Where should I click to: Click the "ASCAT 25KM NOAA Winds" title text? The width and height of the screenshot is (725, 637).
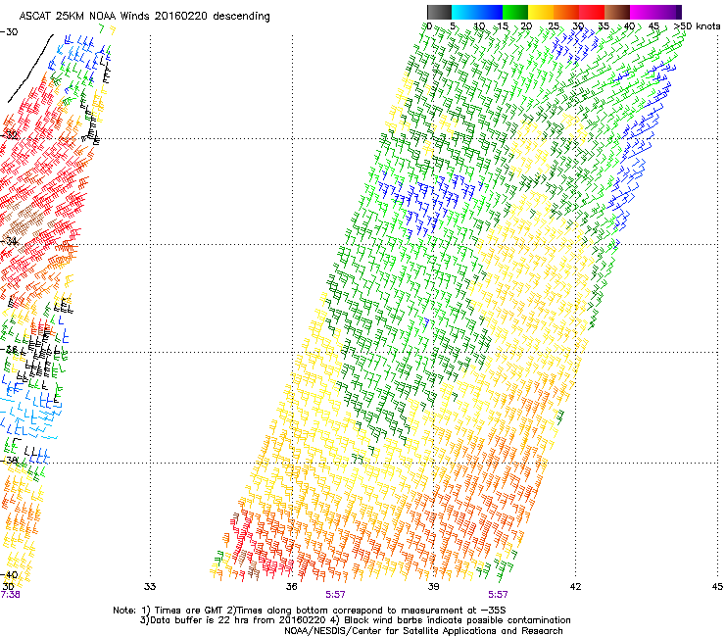pyautogui.click(x=84, y=16)
